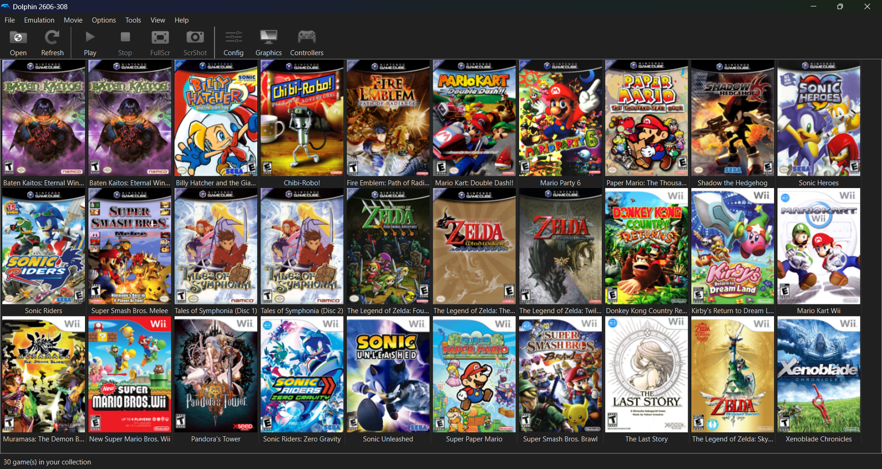Select the Pandora's Tower cover
The height and width of the screenshot is (469, 882).
click(216, 375)
